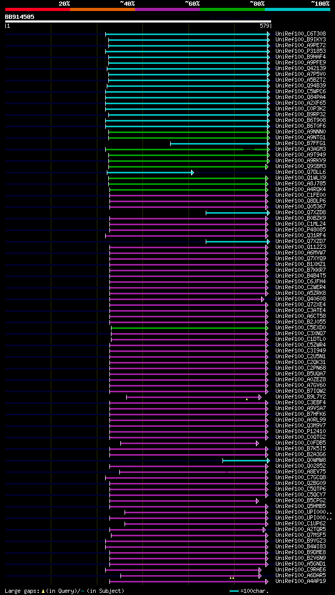Select the BB914505 query label
This screenshot has height=595, width=335.
20,17
